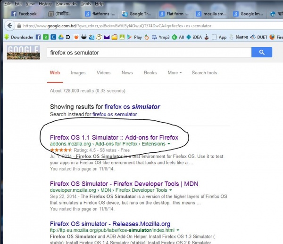Viewport: 283px width, 244px height.
Task: Click the Google doodle logo
Action: (23, 52)
